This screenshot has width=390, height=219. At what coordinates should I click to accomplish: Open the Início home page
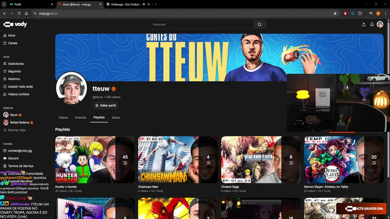click(x=9, y=36)
